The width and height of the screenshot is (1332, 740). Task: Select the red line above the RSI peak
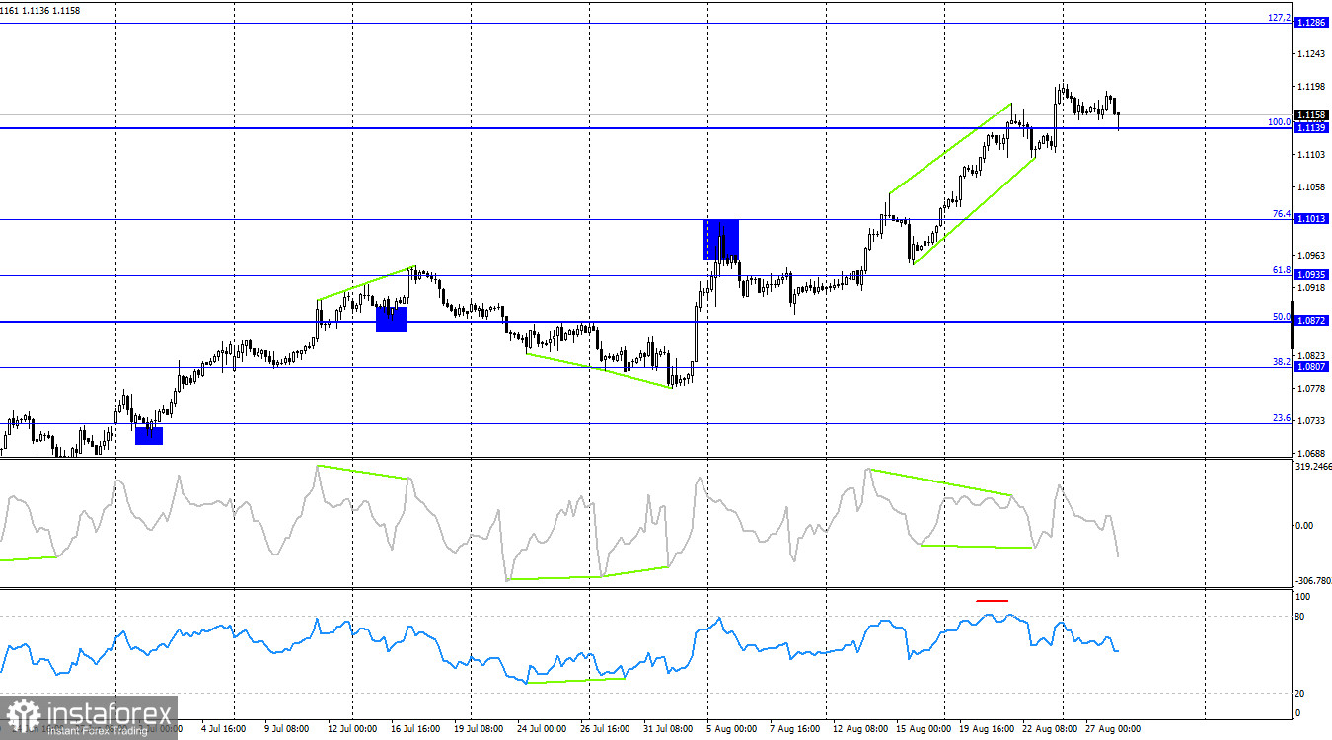(993, 600)
